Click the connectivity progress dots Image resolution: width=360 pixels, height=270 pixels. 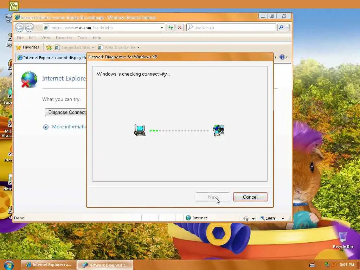coord(179,130)
